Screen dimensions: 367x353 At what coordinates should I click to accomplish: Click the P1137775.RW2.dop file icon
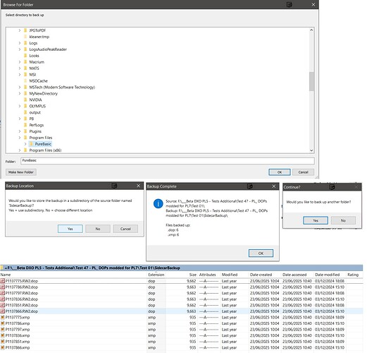click(x=3, y=281)
